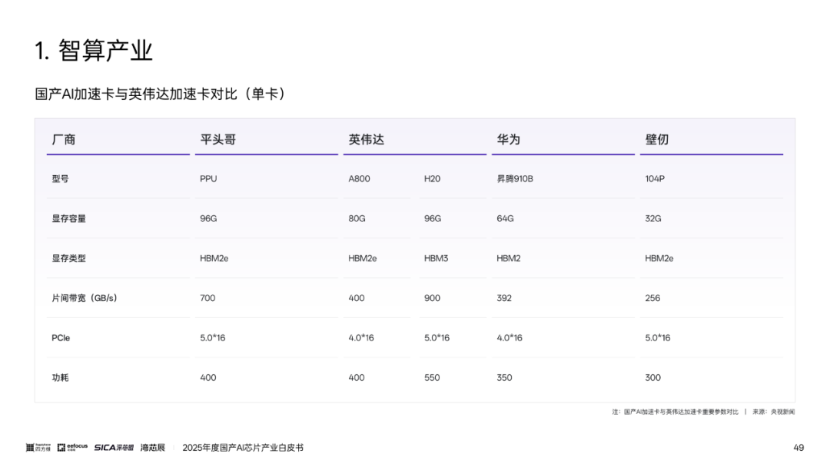Click the '平头哥' column header
The width and height of the screenshot is (830, 467).
coord(217,140)
